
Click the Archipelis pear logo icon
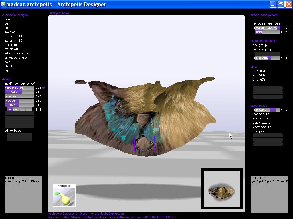(64, 196)
